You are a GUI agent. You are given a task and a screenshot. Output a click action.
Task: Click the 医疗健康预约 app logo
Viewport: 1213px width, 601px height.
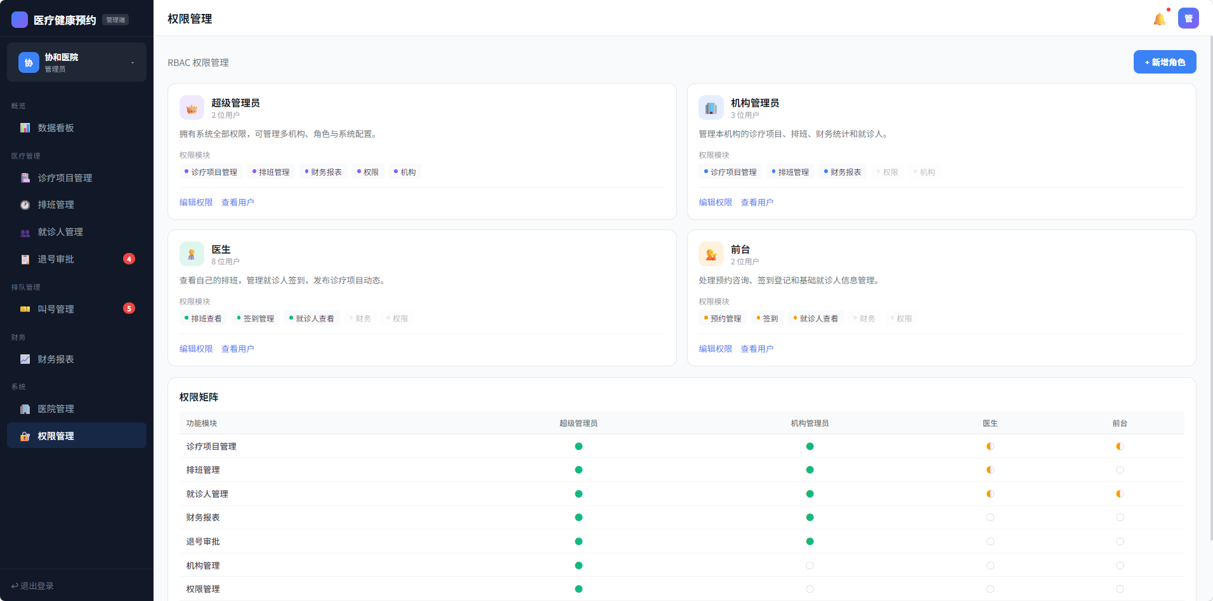20,20
